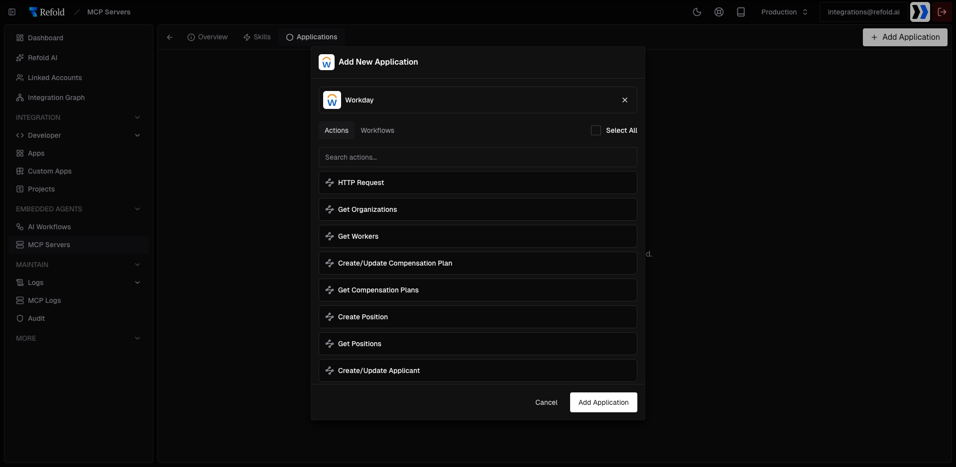
Task: Click the MCP Logs icon
Action: [x=20, y=300]
